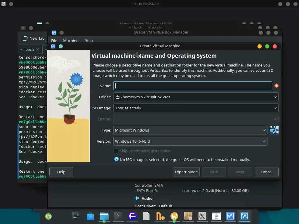Click the Controller: SATA text

coord(149,185)
